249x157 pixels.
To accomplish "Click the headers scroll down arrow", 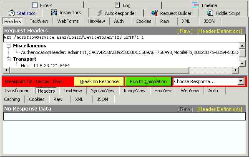I will point(242,64).
